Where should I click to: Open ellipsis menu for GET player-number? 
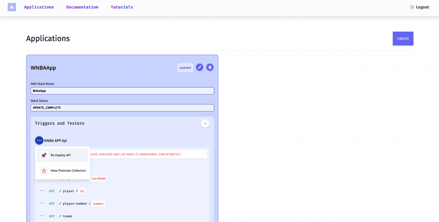point(42,204)
